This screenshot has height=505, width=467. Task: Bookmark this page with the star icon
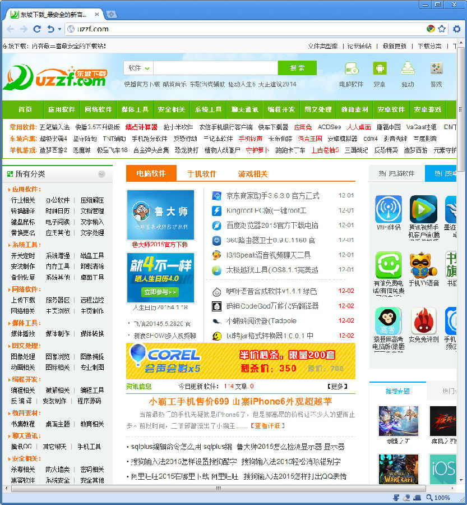[442, 29]
